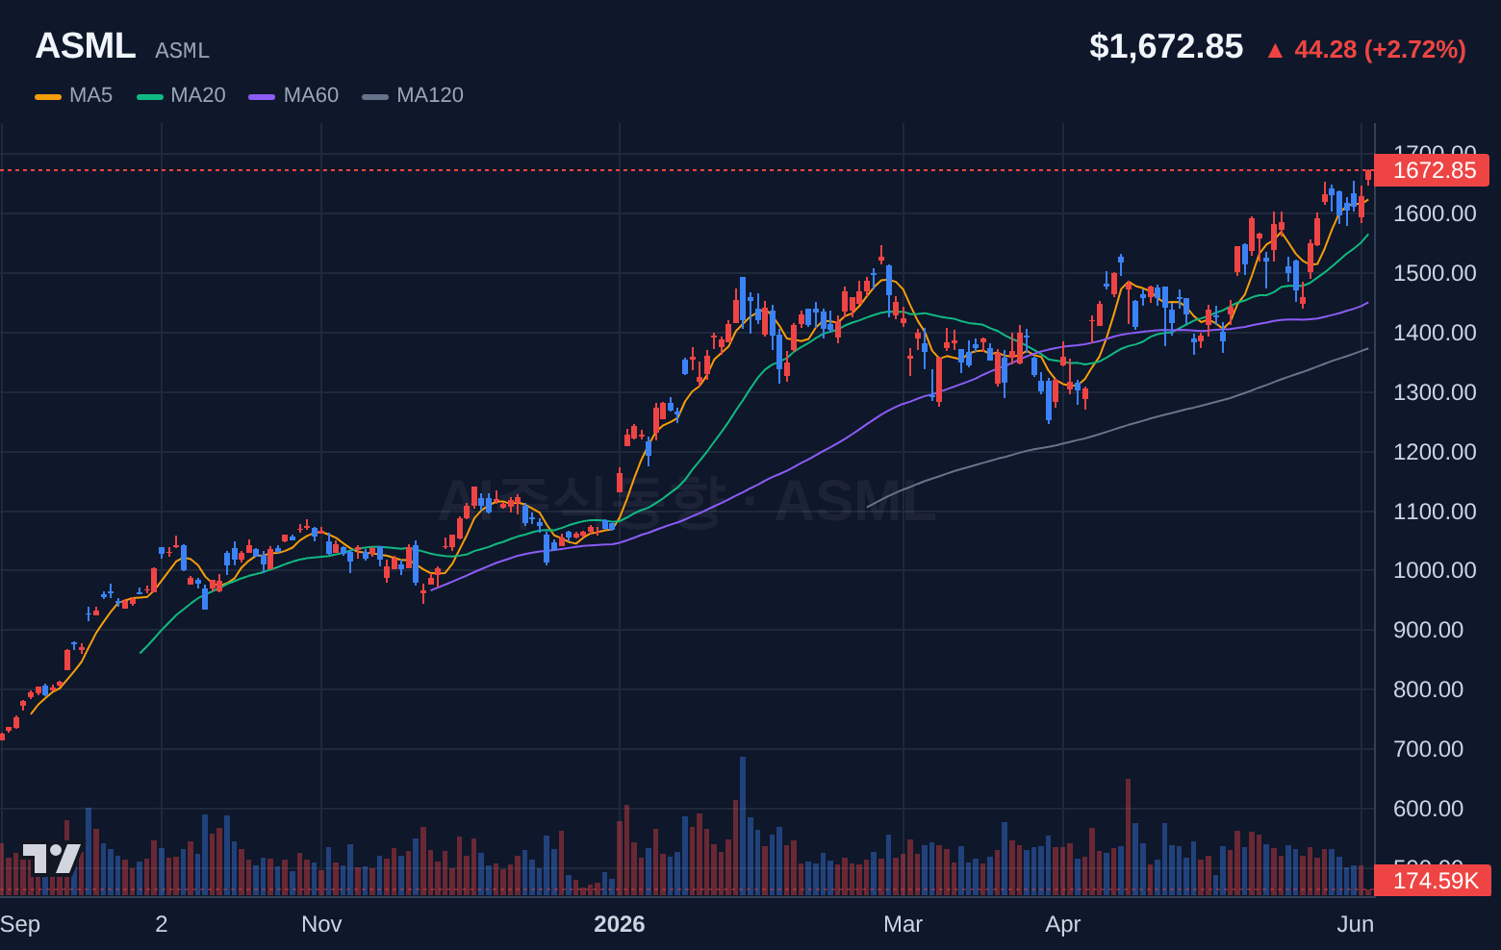The image size is (1501, 950).
Task: Click the 600.00 price axis label
Action: (x=1428, y=809)
